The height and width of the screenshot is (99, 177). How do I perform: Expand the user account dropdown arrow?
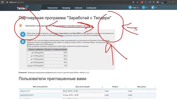156,7
